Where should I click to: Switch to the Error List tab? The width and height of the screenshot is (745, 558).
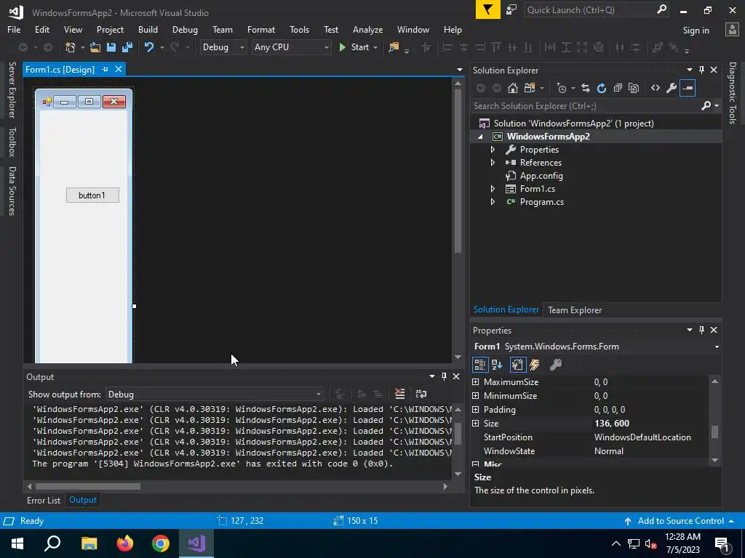click(x=44, y=500)
